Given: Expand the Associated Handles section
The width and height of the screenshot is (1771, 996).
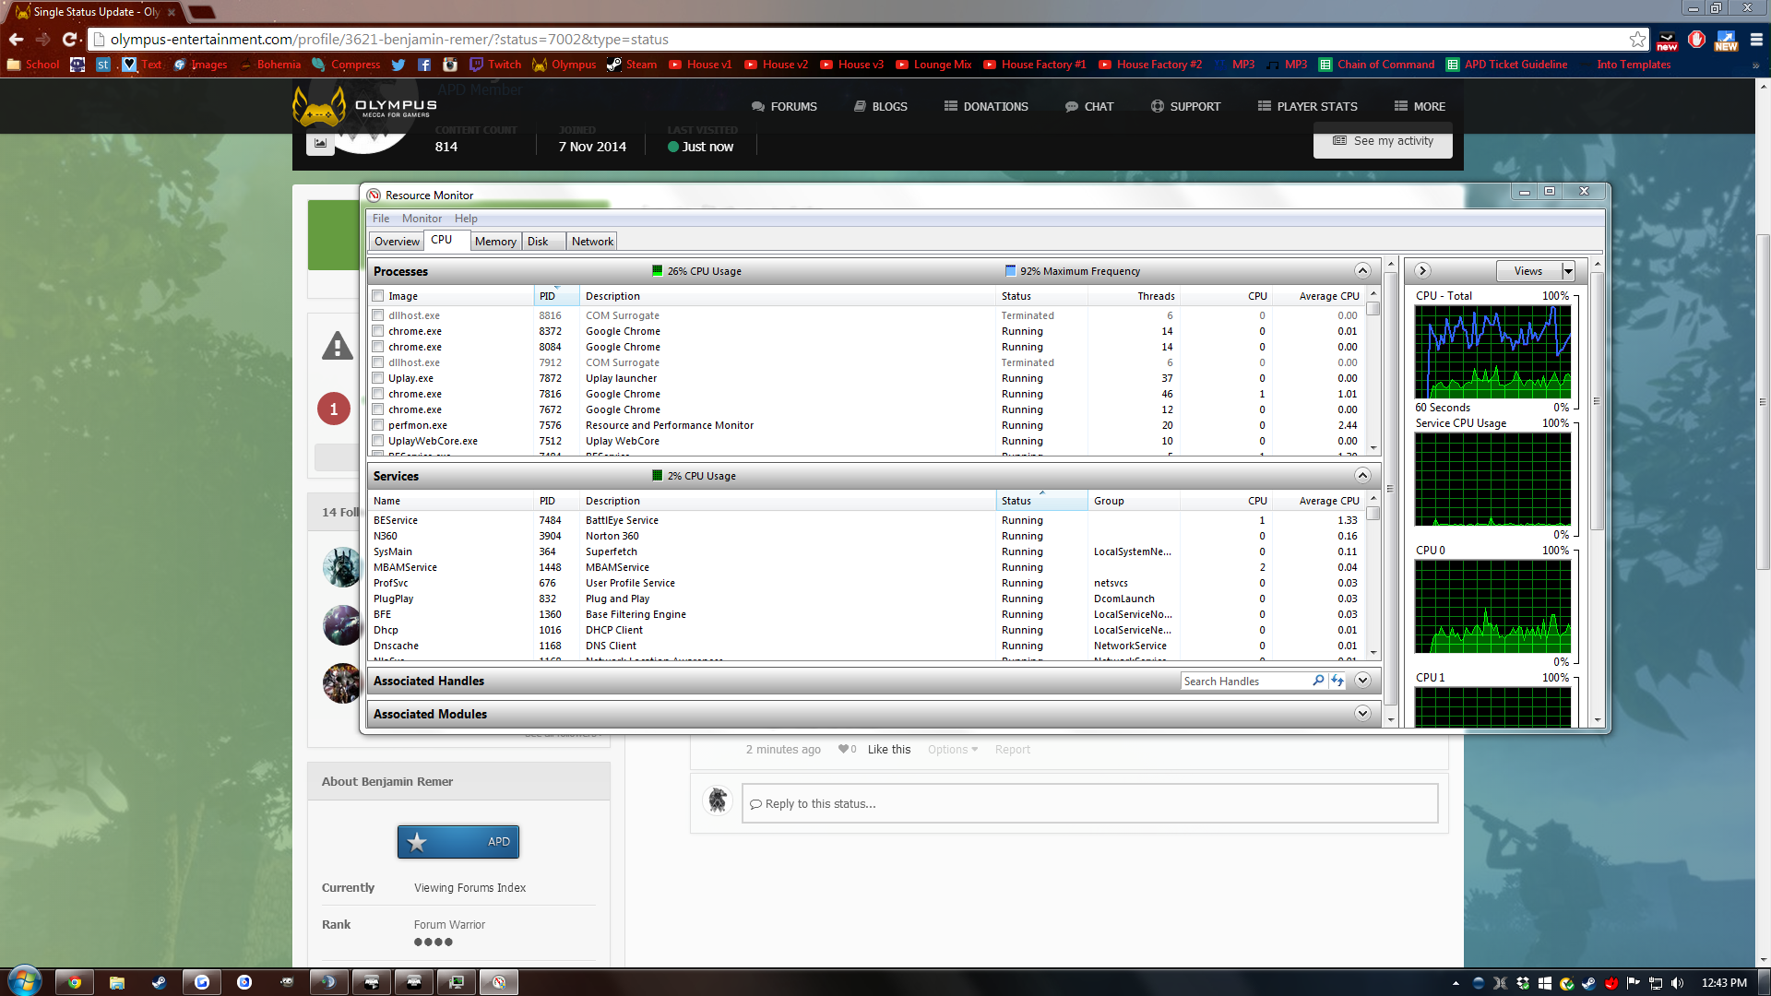Looking at the screenshot, I should [1362, 680].
